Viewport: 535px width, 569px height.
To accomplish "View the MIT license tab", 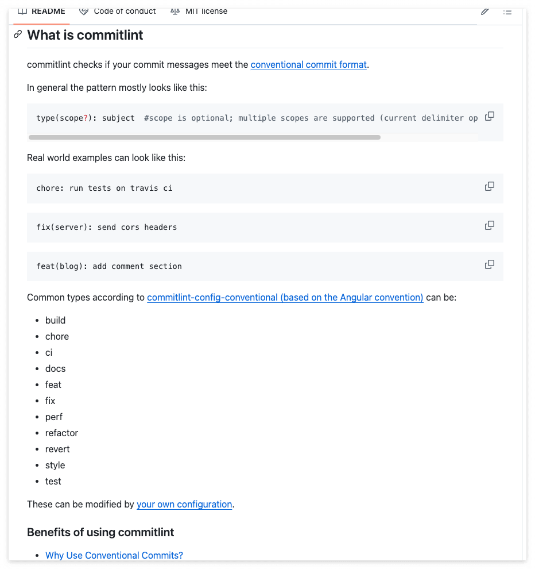I will point(205,11).
